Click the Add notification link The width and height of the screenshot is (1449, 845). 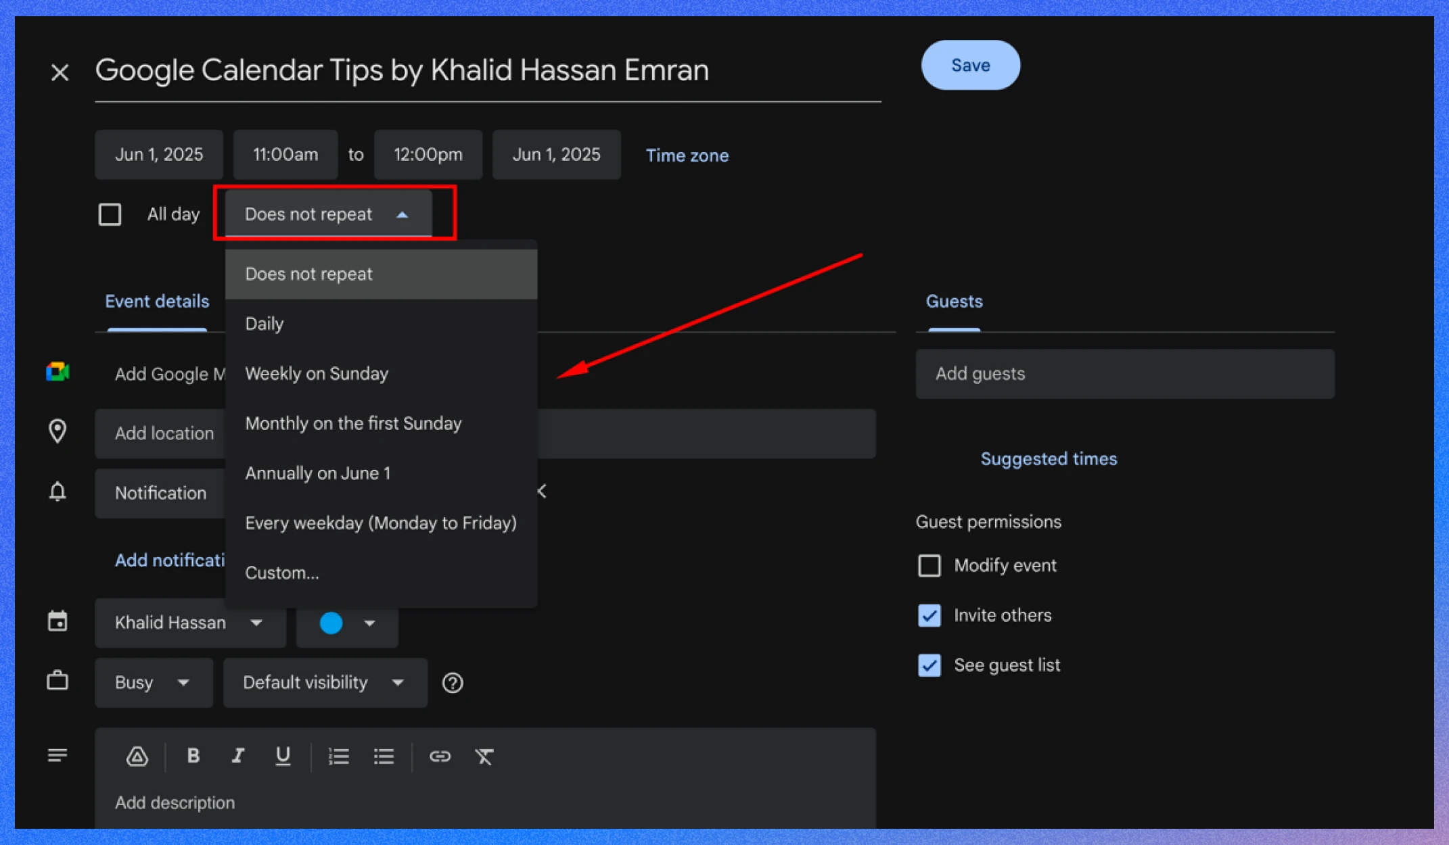[x=170, y=560]
